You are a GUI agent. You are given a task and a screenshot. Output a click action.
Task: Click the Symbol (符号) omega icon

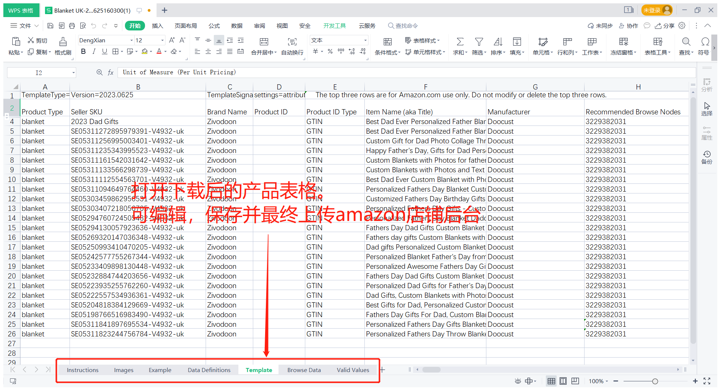click(x=705, y=42)
